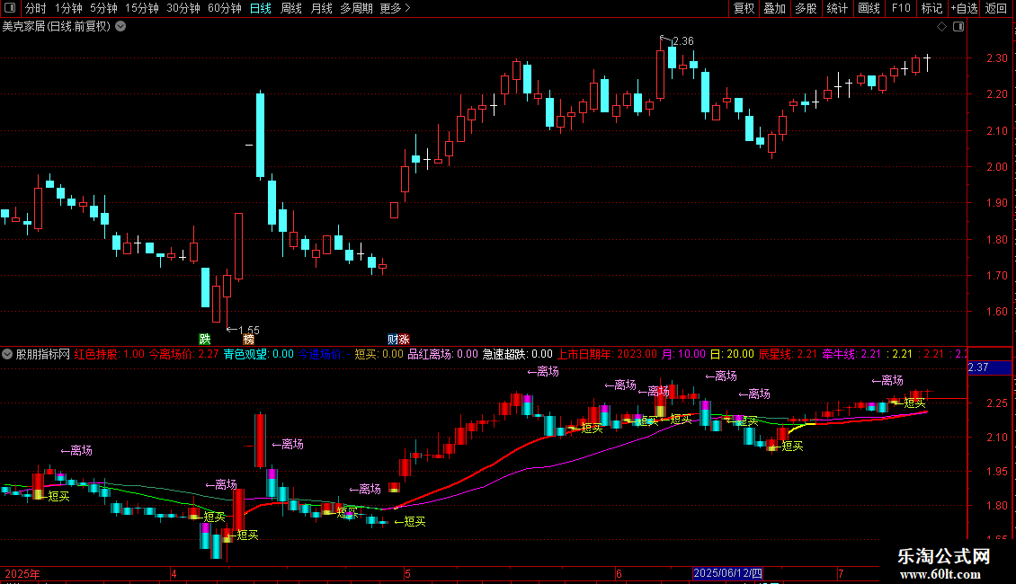
Task: Click 辰星线: 2.21 indicator value
Action: click(788, 354)
